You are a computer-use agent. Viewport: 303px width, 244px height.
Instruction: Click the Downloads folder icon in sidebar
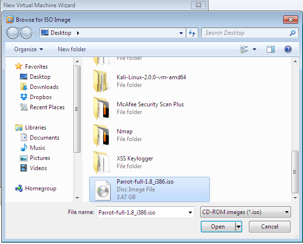[24, 86]
